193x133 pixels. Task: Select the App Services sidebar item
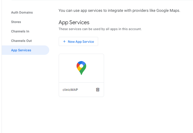[x=25, y=50]
